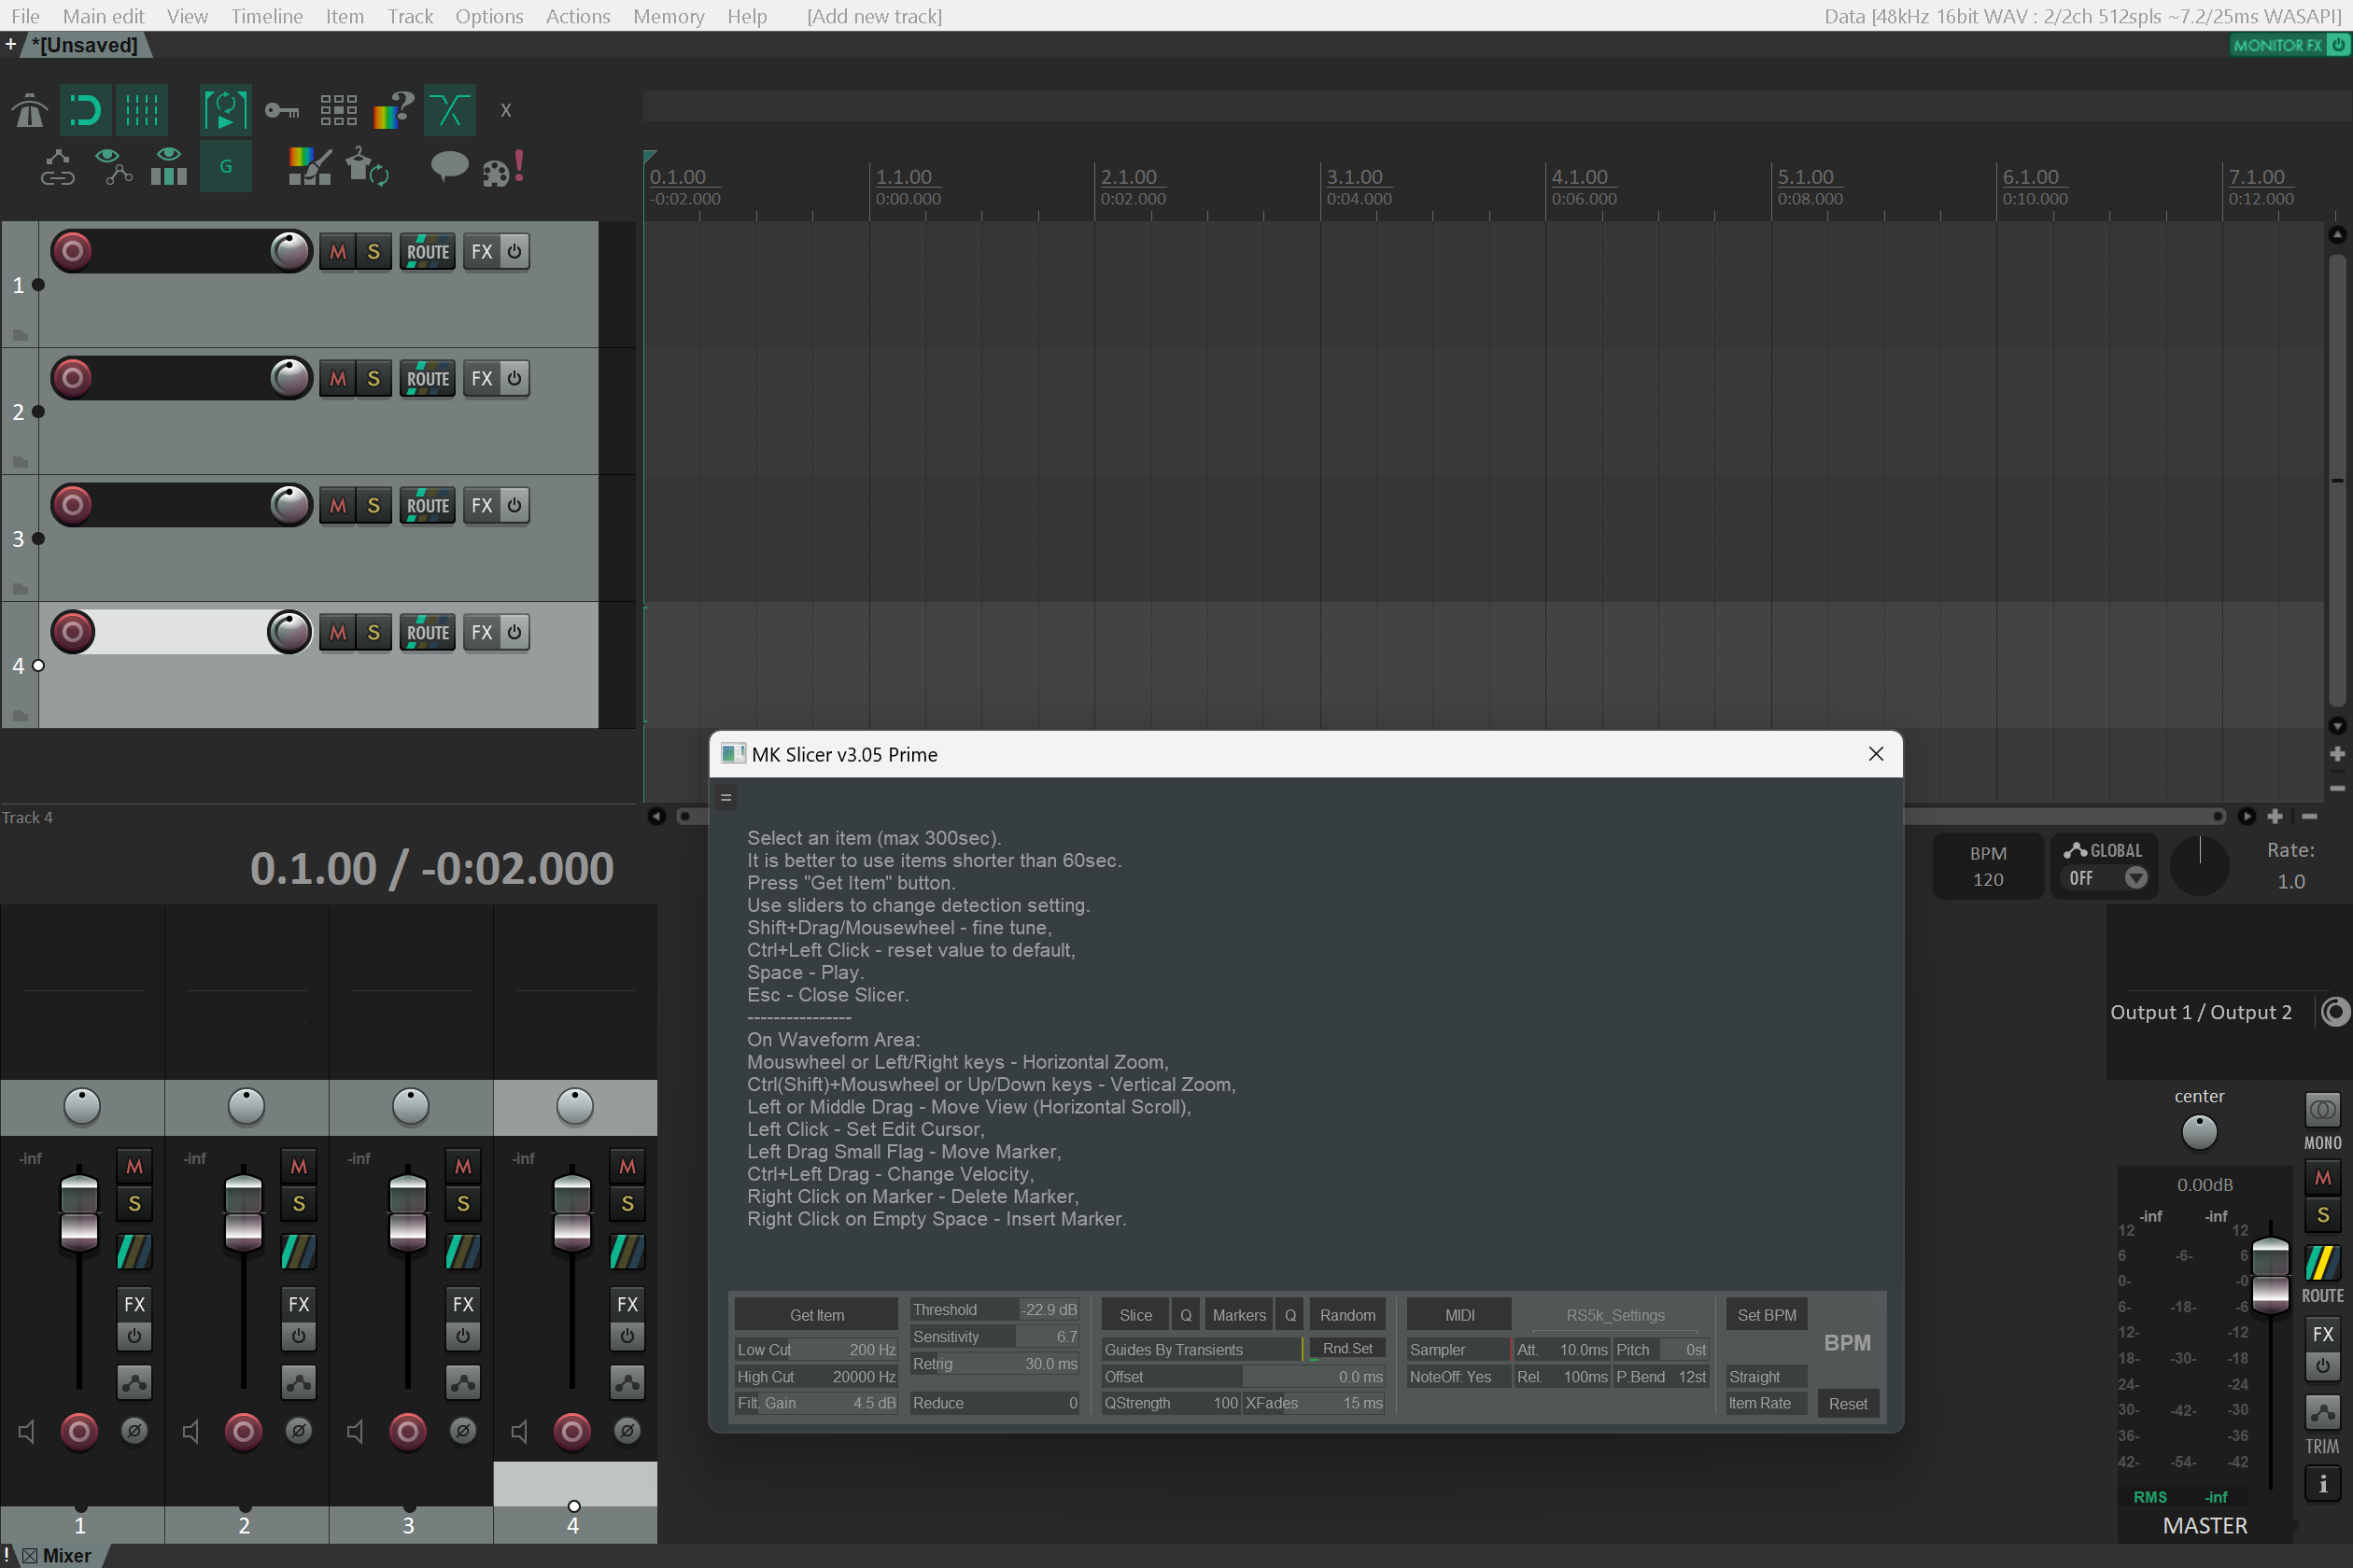Viewport: 2353px width, 1568px height.
Task: Click the Set BPM button
Action: coord(1766,1315)
